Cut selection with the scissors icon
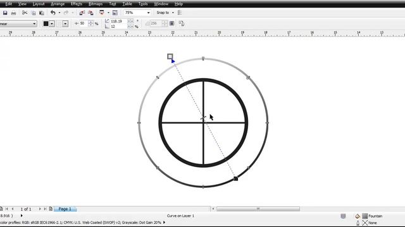Viewport: 405px width, 227px height. (25, 13)
